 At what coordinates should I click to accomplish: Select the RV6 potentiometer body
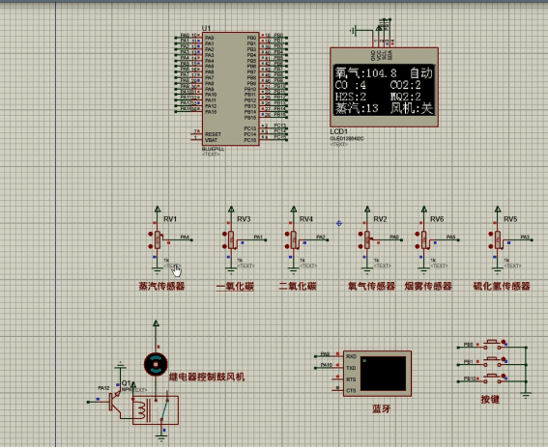[x=424, y=239]
